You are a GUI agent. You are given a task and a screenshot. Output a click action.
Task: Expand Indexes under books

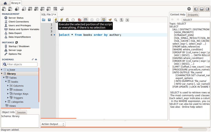8,90
